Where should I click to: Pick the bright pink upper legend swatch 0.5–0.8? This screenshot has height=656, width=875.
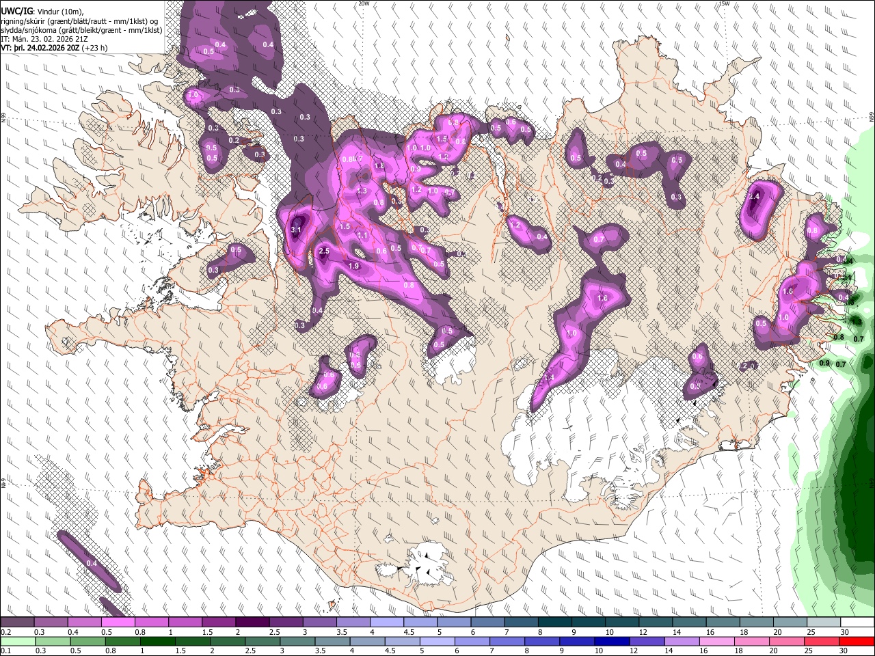click(118, 623)
